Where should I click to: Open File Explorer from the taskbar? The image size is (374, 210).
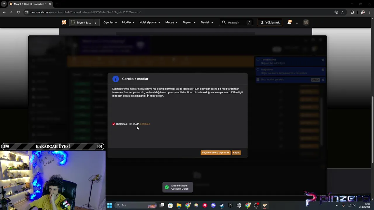179,205
